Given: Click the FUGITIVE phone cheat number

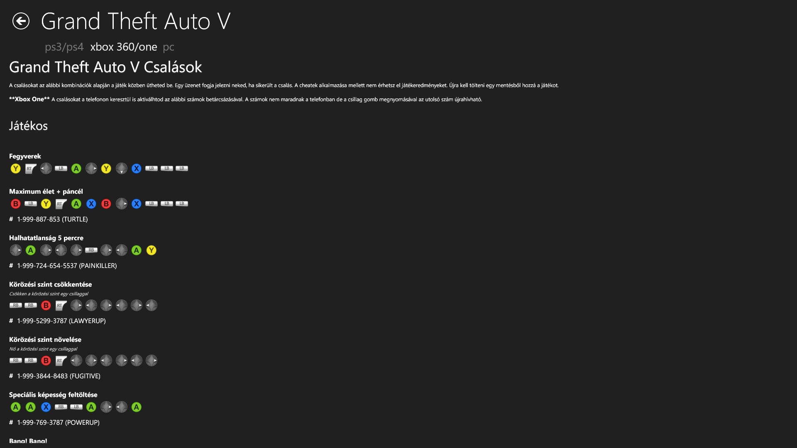Looking at the screenshot, I should 59,376.
